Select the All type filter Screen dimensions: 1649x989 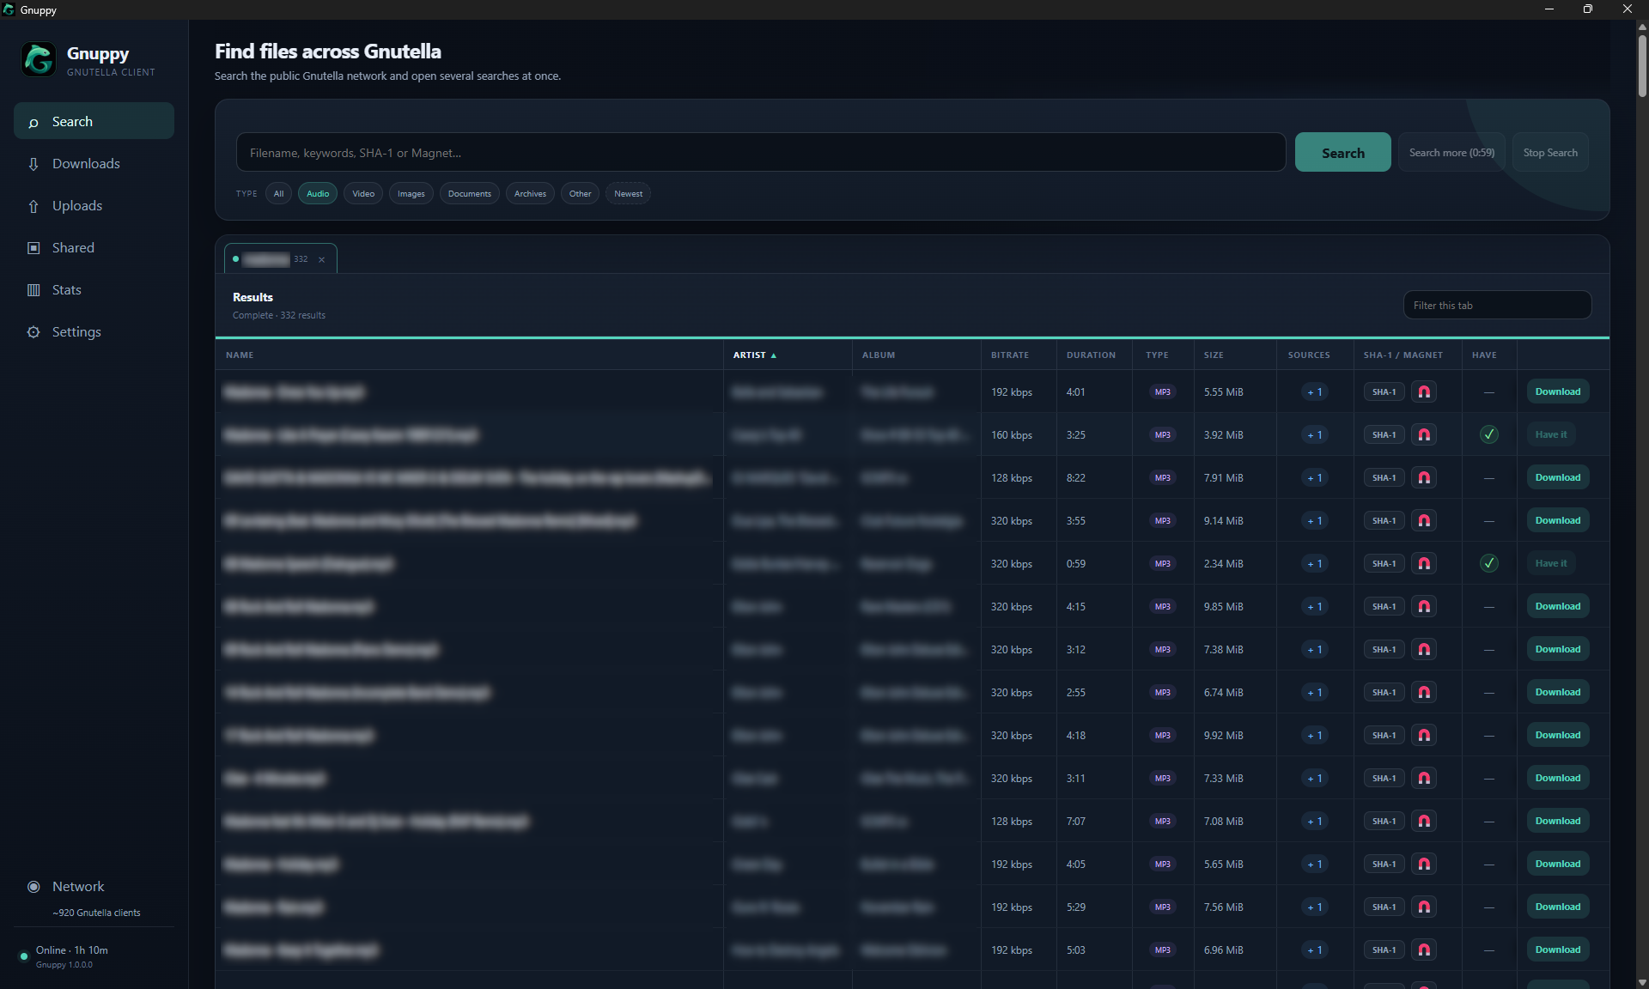click(x=278, y=193)
